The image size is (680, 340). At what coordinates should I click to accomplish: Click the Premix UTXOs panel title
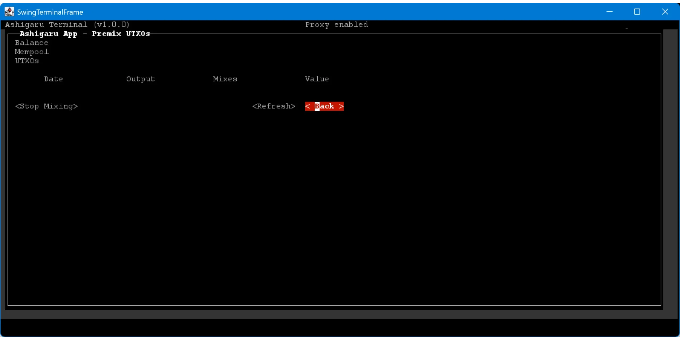(85, 34)
